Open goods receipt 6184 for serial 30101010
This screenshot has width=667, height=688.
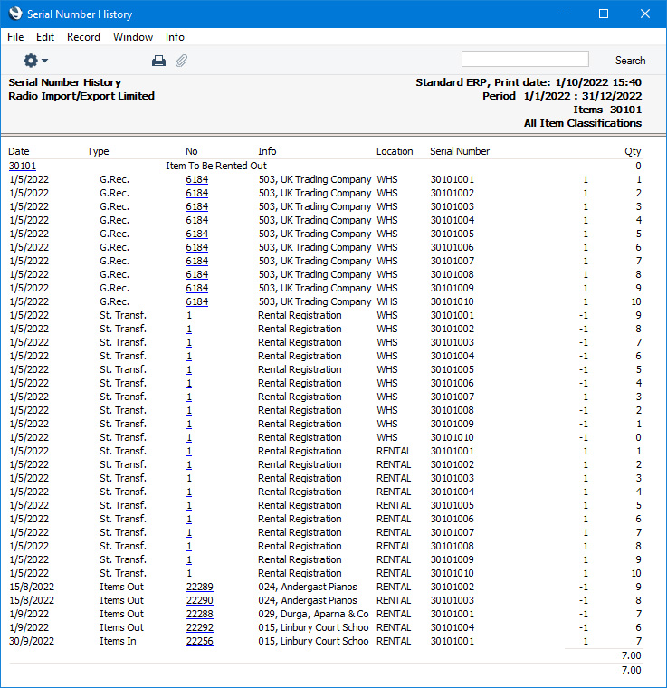[197, 301]
